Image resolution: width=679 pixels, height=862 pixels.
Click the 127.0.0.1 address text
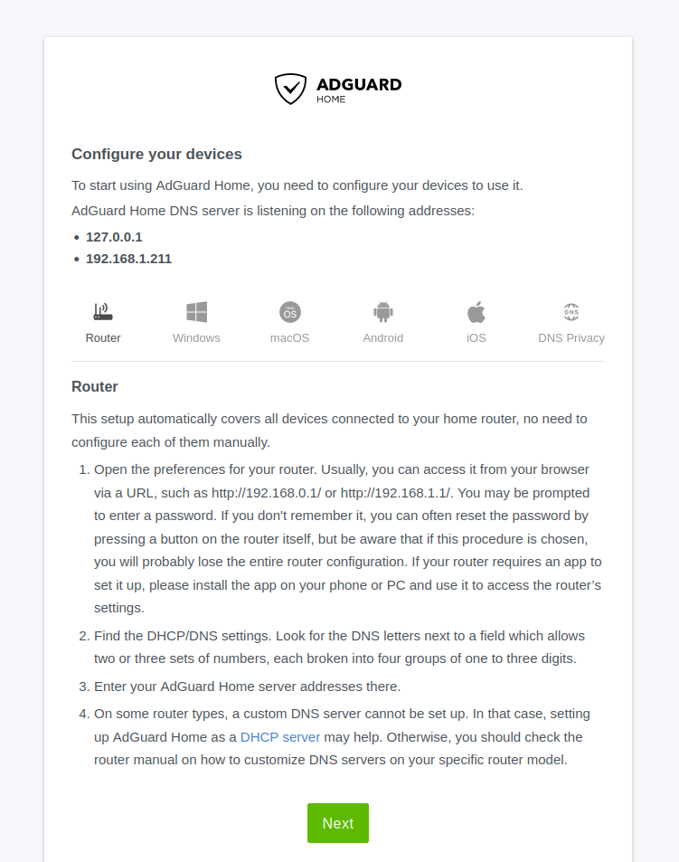[x=114, y=237]
